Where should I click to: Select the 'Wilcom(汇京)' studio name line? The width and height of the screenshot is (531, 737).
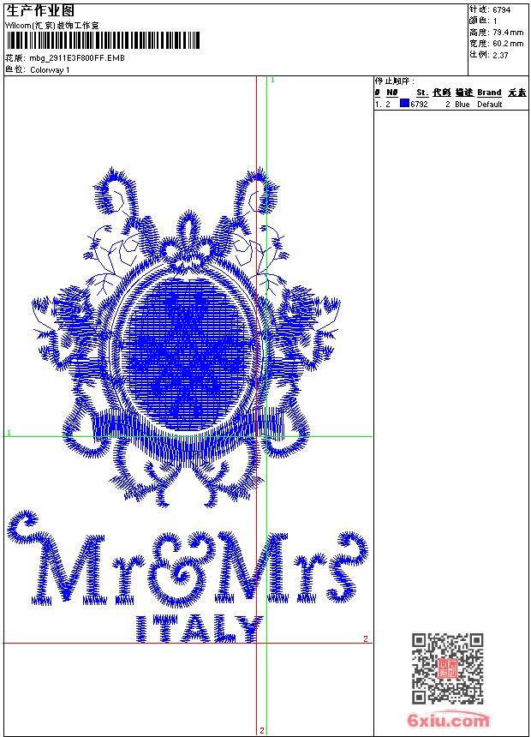[x=52, y=26]
